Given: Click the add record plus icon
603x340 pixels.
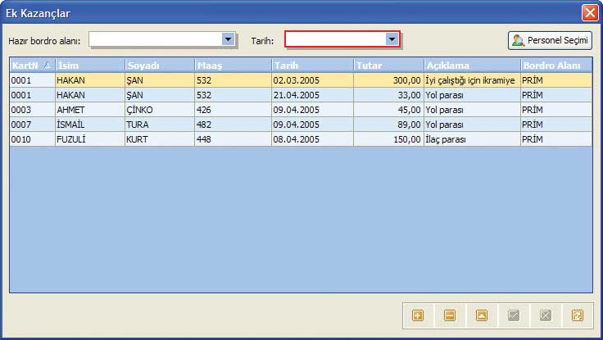Looking at the screenshot, I should [x=418, y=315].
